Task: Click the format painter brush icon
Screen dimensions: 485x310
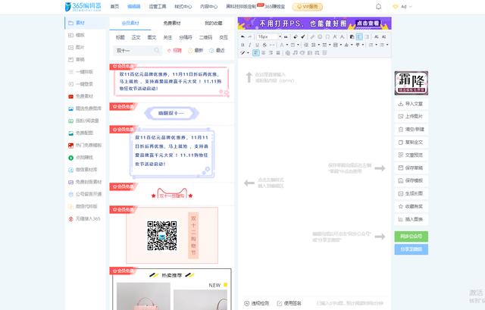Action: [303, 37]
